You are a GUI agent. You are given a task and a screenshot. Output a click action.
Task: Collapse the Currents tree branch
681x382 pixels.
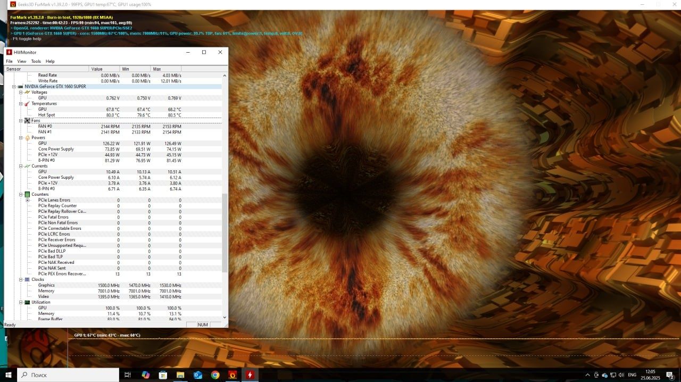click(x=21, y=166)
